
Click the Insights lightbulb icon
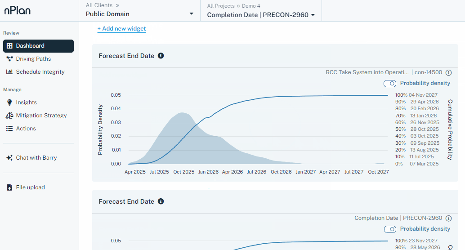pos(9,103)
